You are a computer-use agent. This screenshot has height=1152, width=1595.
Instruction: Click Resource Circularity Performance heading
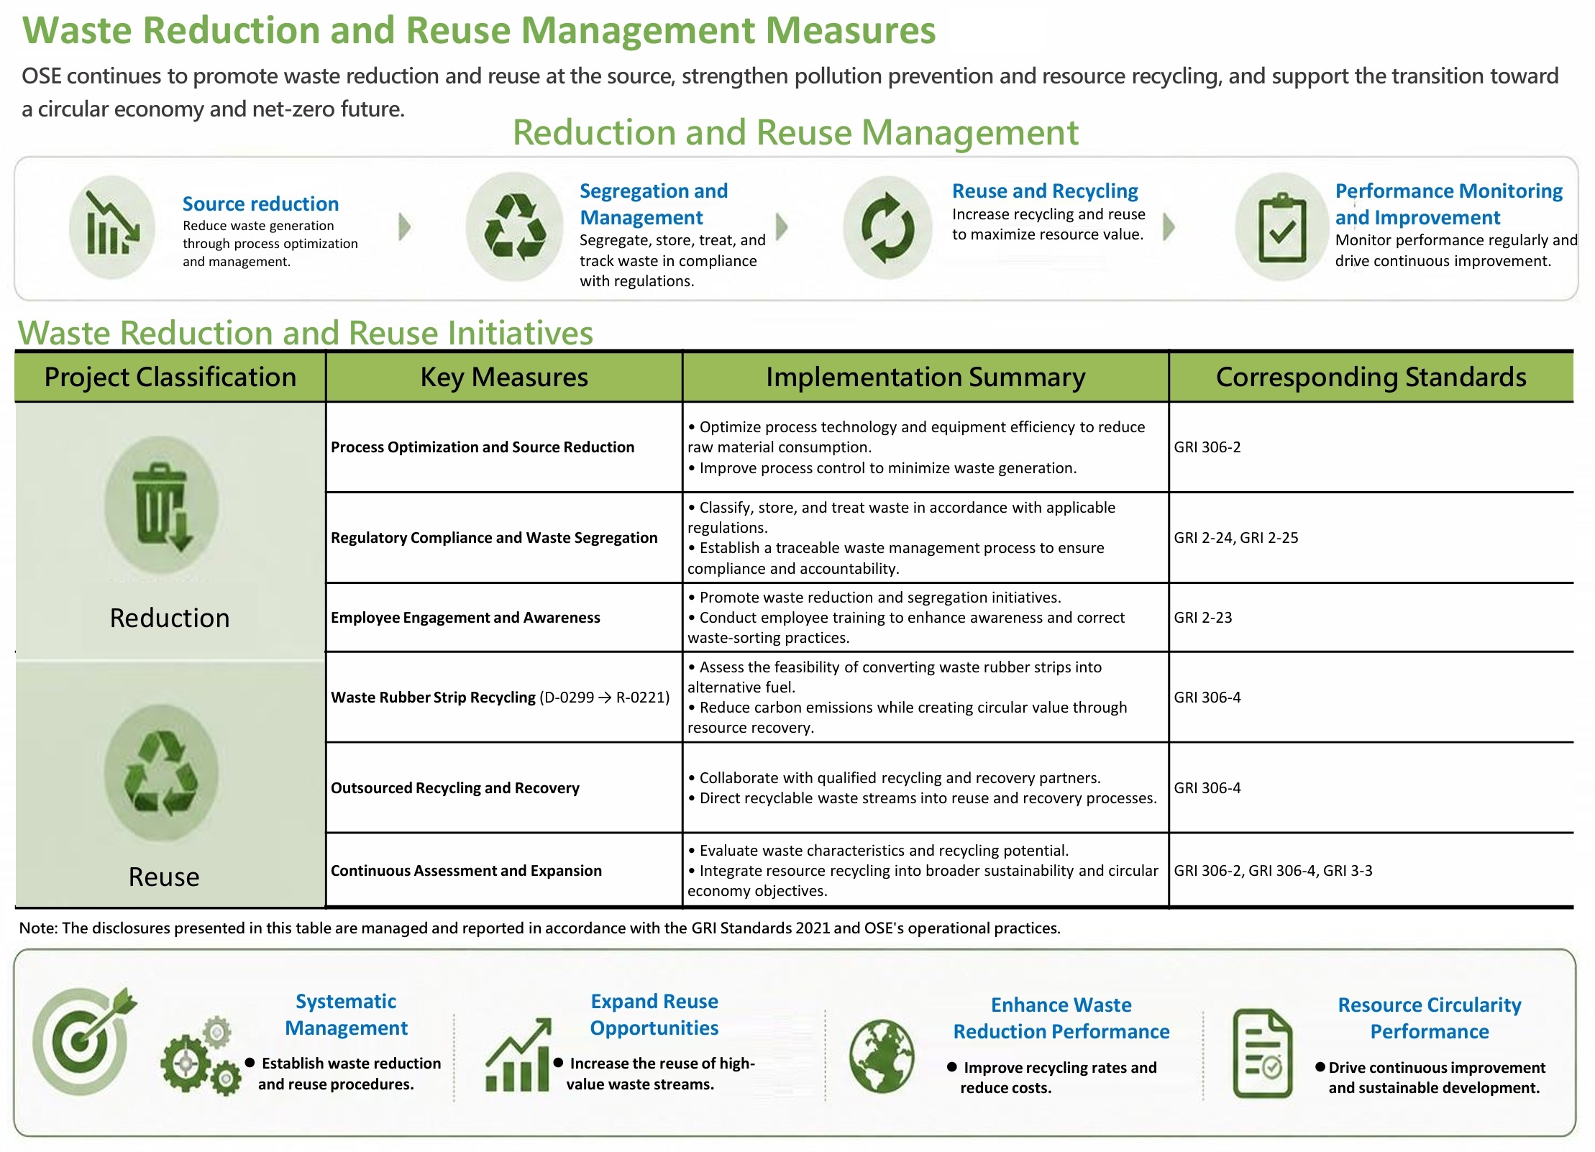(x=1430, y=1018)
